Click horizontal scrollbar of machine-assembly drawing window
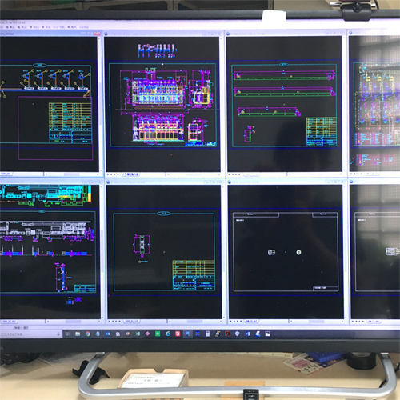 194,174
